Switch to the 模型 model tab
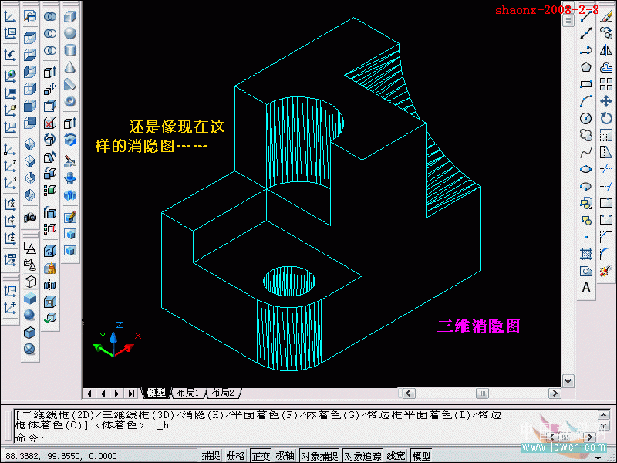 click(x=157, y=393)
